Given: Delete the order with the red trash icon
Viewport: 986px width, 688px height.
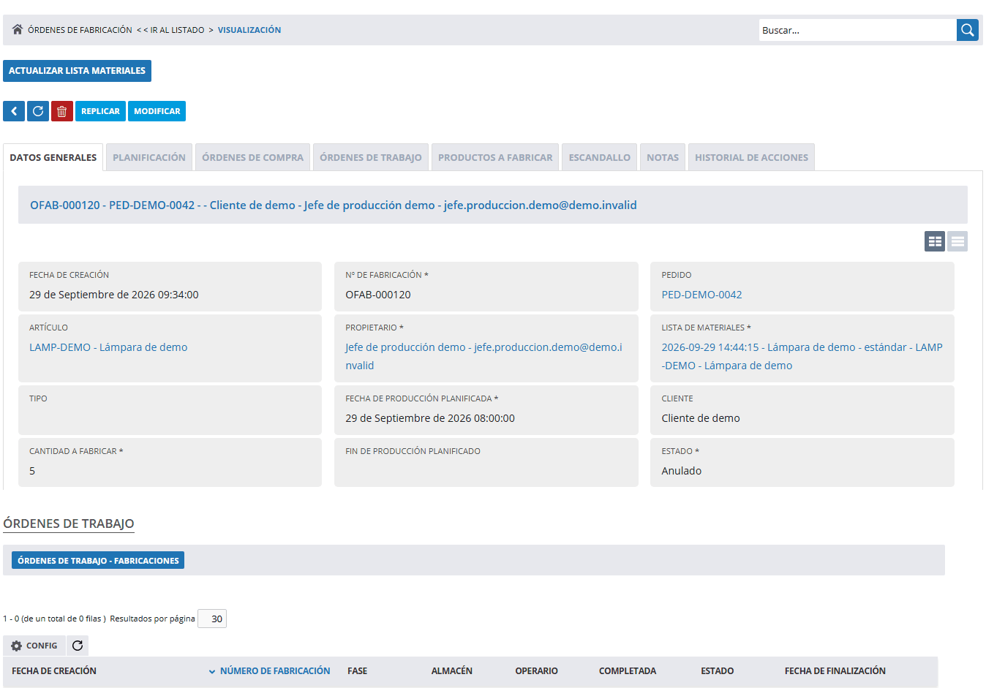Looking at the screenshot, I should [62, 111].
